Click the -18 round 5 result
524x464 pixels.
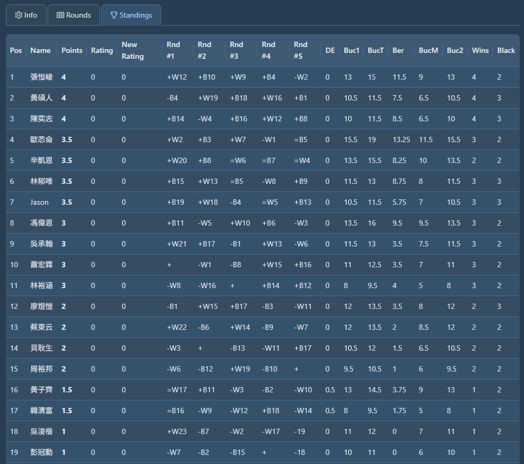tap(299, 452)
